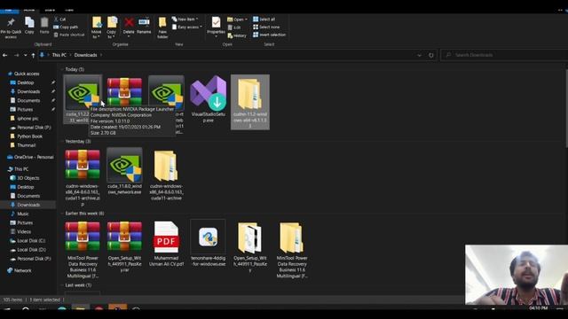Select the Open_Setup_With_449911_PassKey.rar archive
The height and width of the screenshot is (319, 568).
pyautogui.click(x=124, y=246)
